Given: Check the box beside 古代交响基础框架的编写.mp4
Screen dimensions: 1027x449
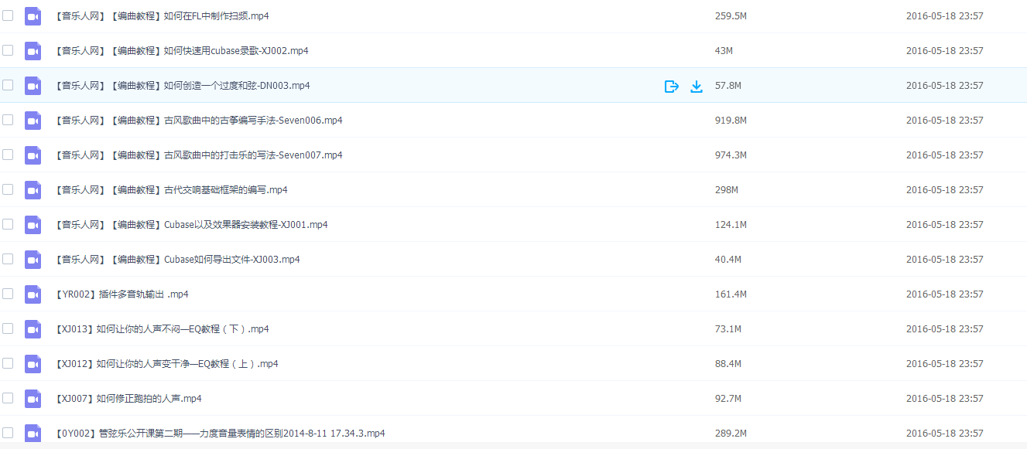Looking at the screenshot, I should [x=8, y=189].
